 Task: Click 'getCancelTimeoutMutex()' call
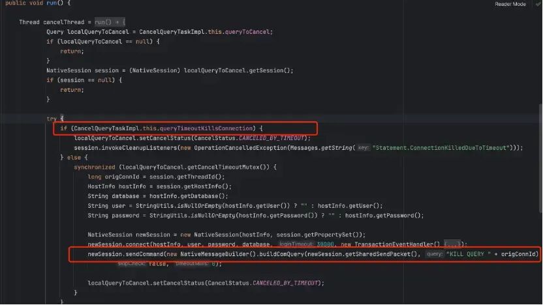[228, 167]
